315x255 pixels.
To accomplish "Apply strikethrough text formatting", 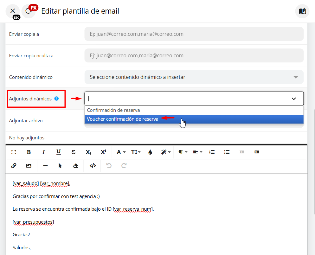I will click(74, 152).
